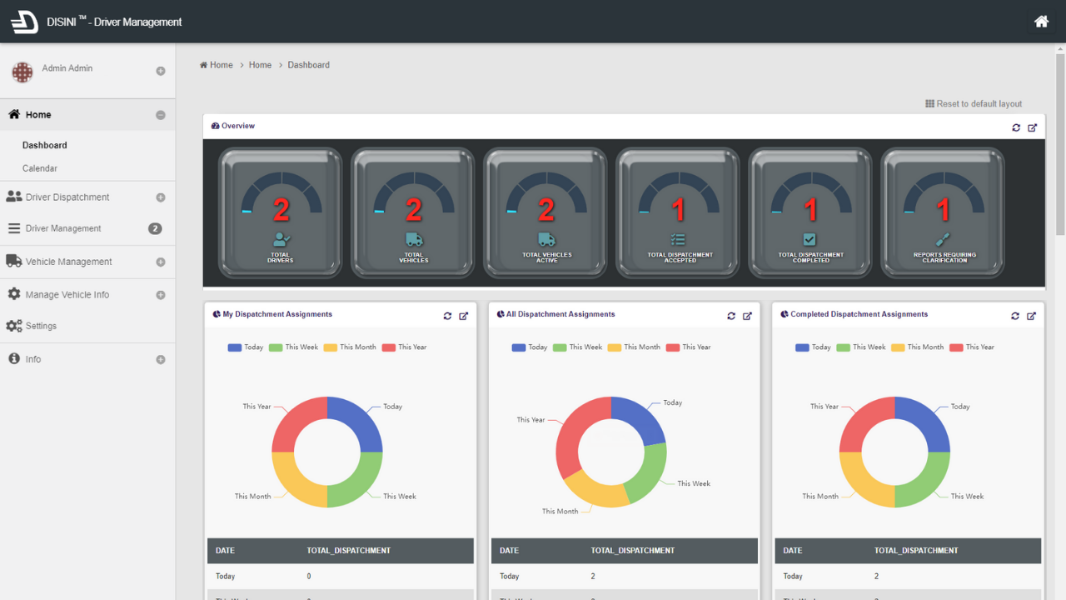The image size is (1066, 600).
Task: Expand the Vehicle Management sidebar menu
Action: pos(161,262)
